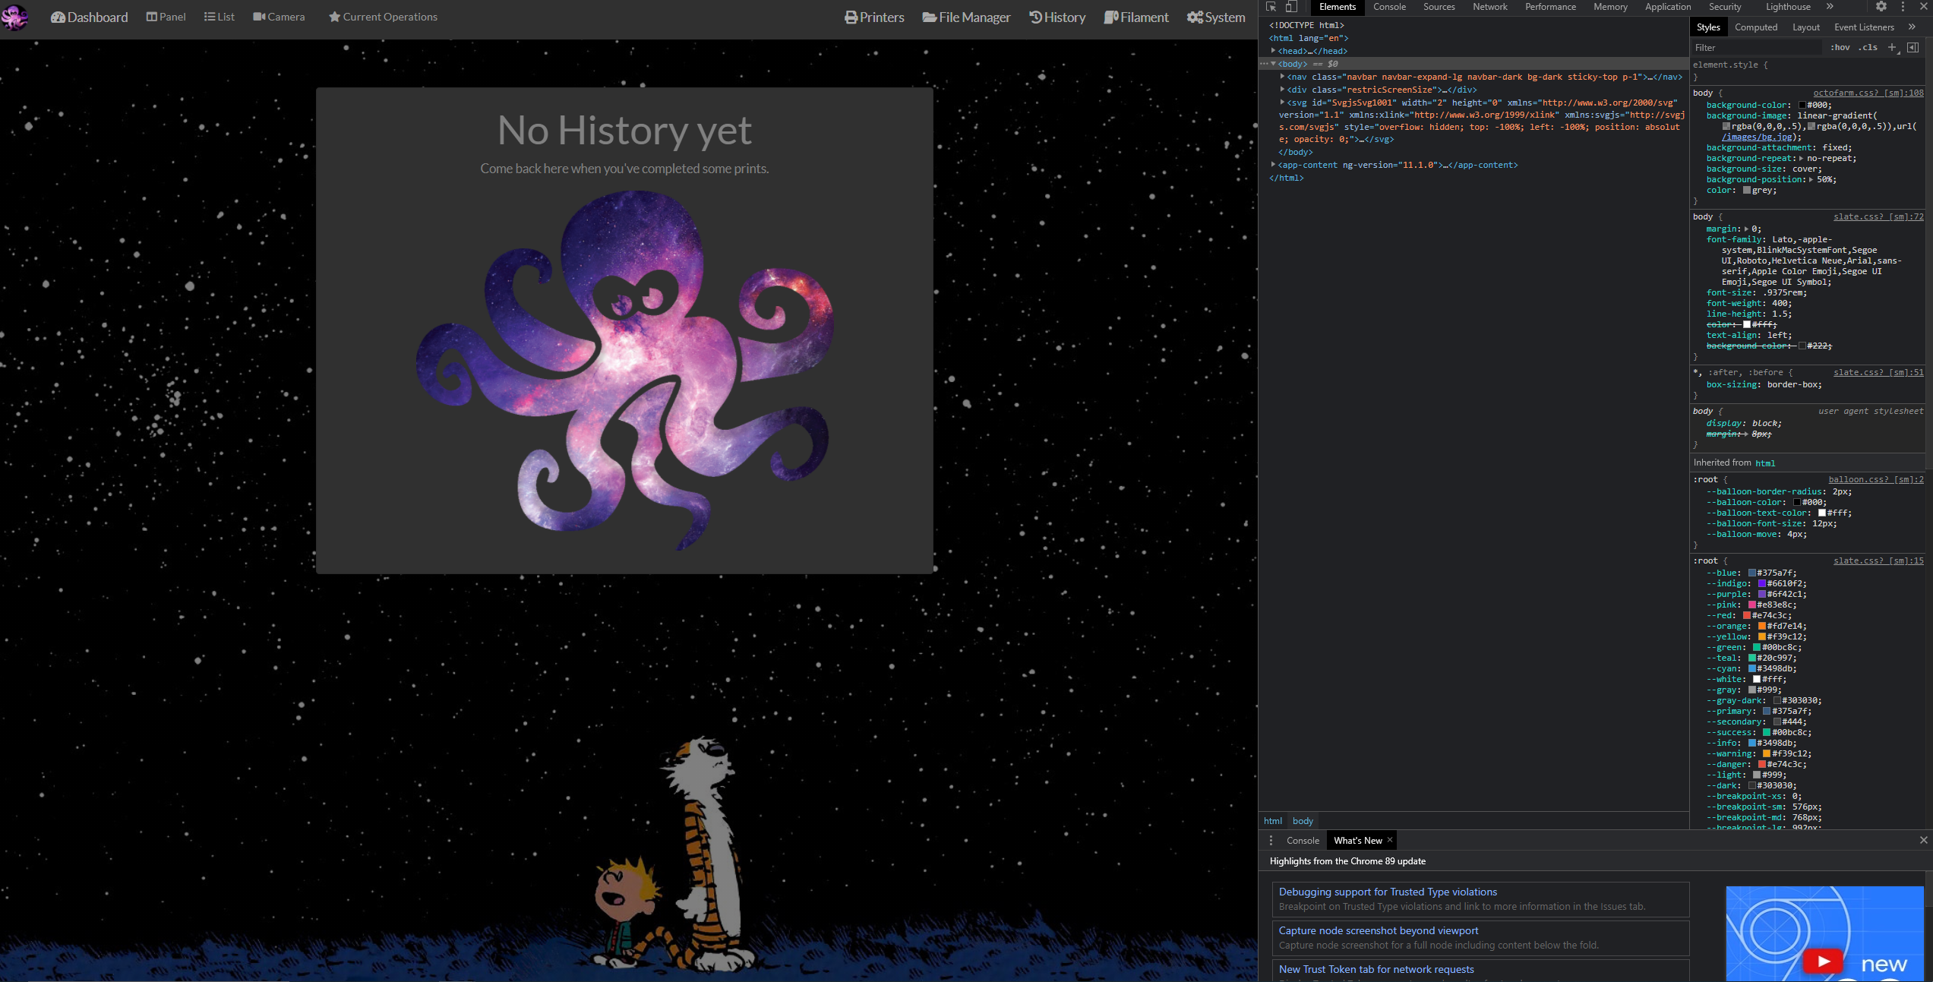Open the File Manager page

click(x=966, y=17)
